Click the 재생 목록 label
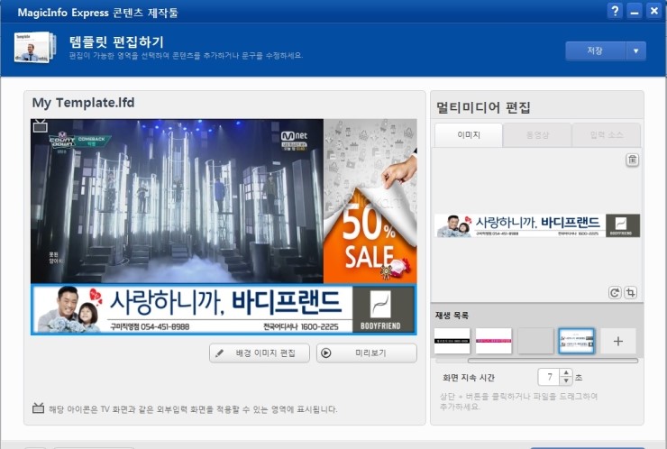667x449 pixels. pos(452,316)
